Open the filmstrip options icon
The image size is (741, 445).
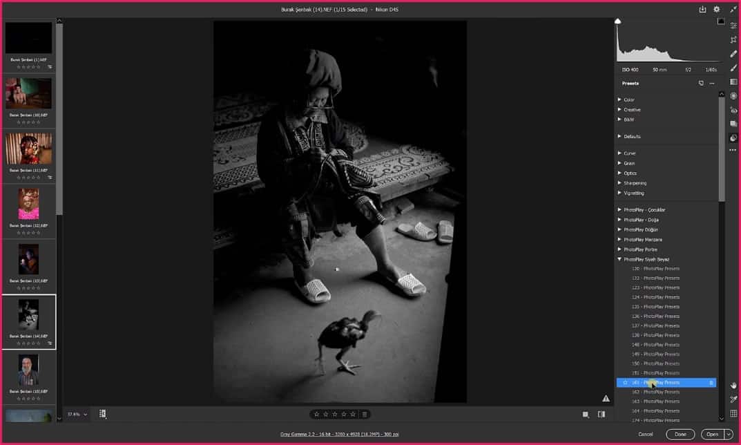coord(102,414)
